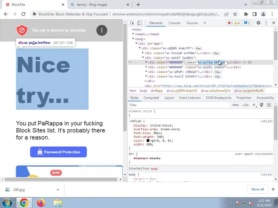Click Show all downloads button
Screen dimensions: 278x208
[257, 189]
